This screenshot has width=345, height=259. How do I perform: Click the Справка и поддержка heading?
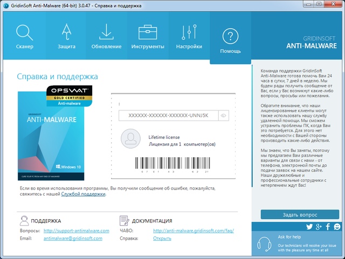[57, 76]
